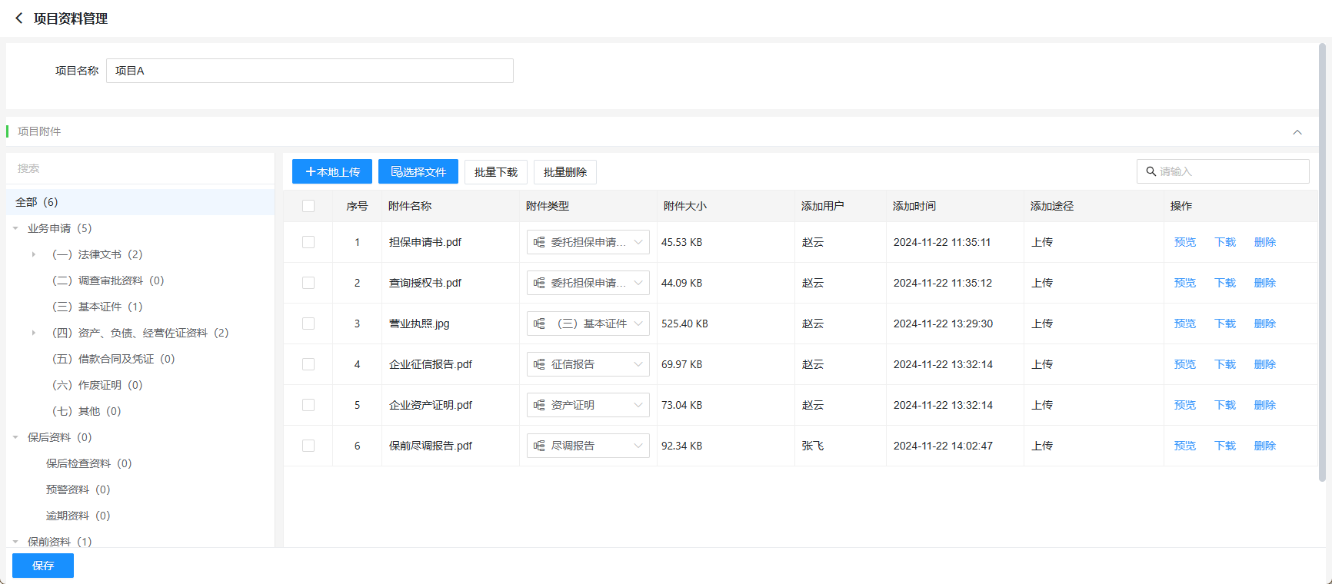Click the back arrow beside 项目资料管理

pyautogui.click(x=19, y=18)
